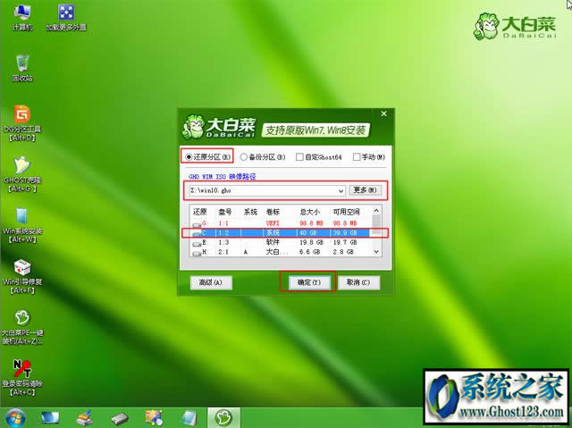Open 加载更多外置 desktop icon
This screenshot has width=572, height=428.
point(65,13)
